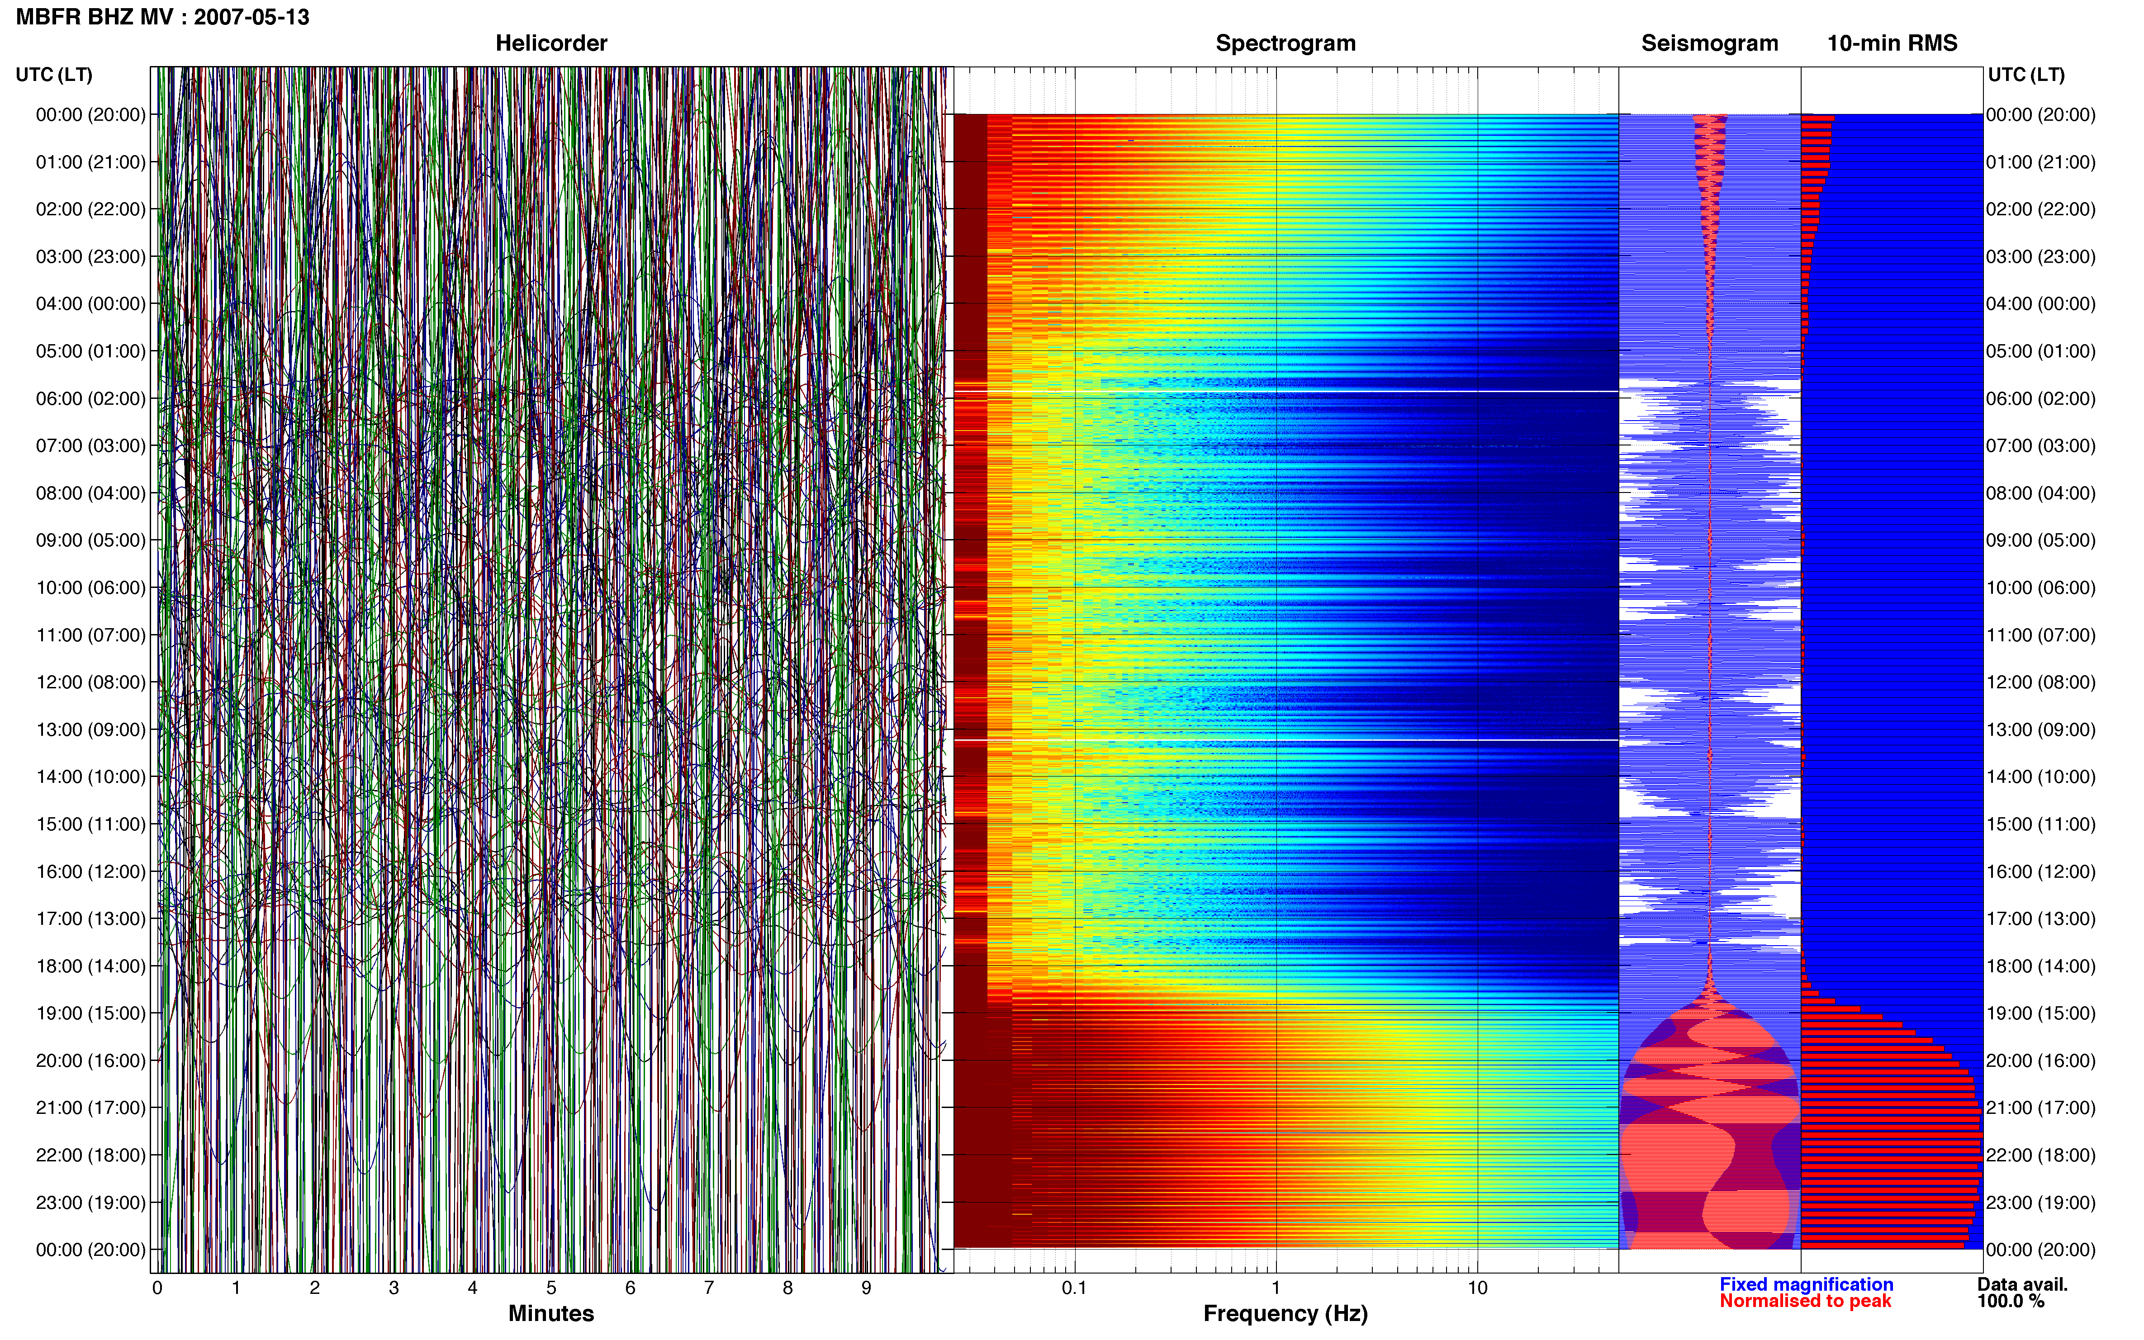Click the '9' minutes tick label
The height and width of the screenshot is (1340, 2144).
click(x=866, y=1288)
